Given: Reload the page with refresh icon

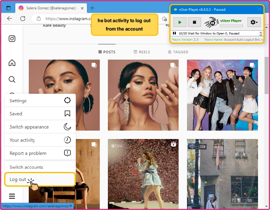Looking at the screenshot, I should (23, 19).
